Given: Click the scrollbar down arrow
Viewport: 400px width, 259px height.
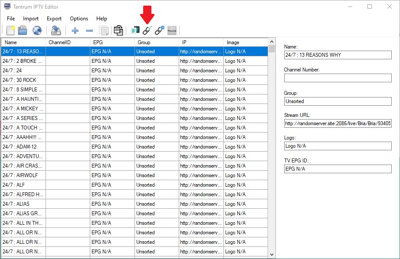Looking at the screenshot, I should 271,254.
